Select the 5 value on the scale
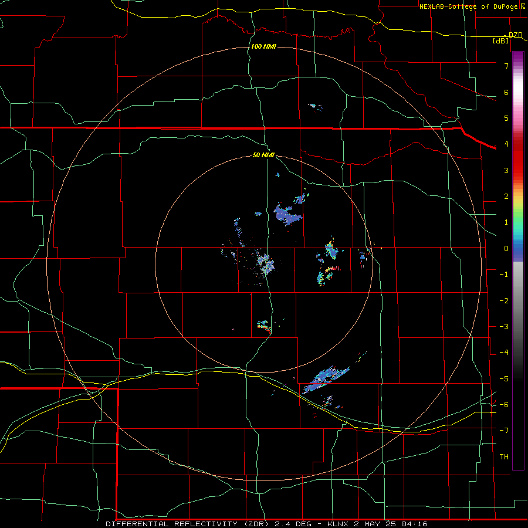 point(506,118)
